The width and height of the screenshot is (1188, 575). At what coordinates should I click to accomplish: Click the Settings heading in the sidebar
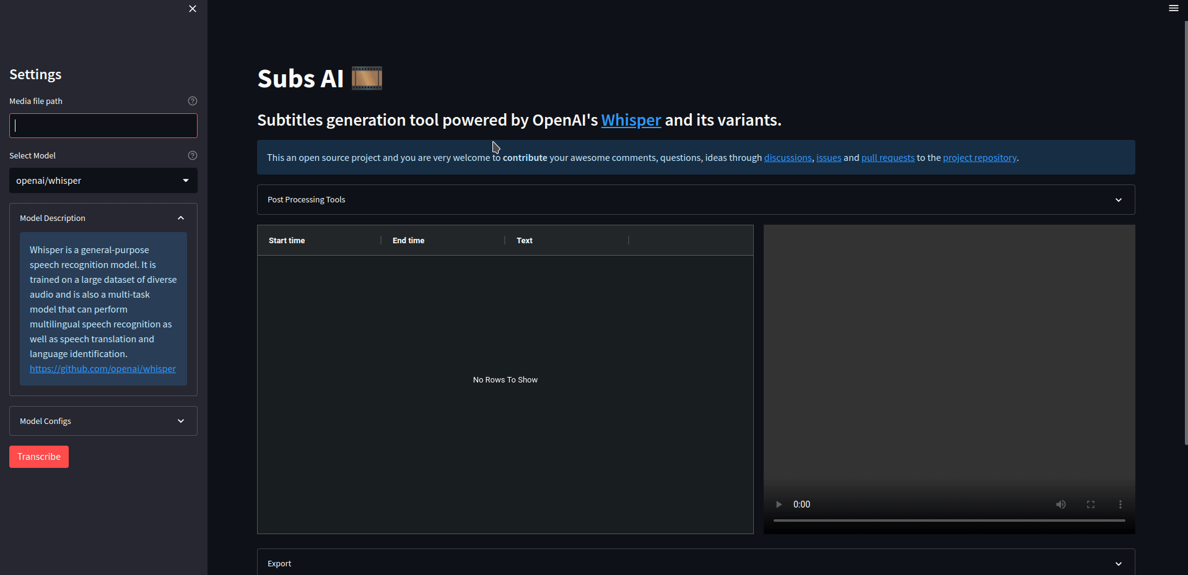click(x=35, y=74)
